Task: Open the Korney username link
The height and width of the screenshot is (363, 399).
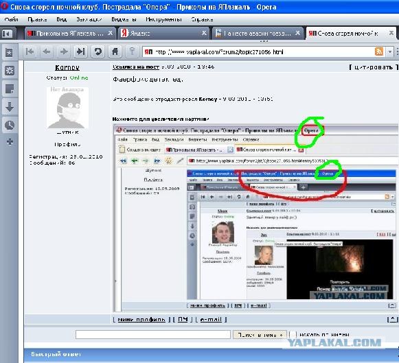Action: coord(67,68)
